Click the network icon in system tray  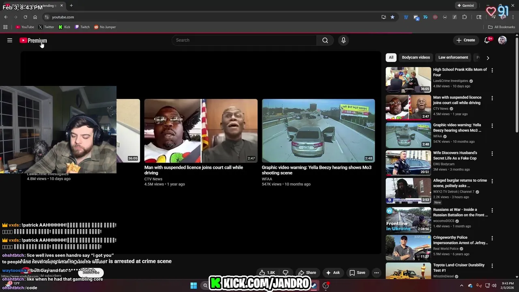pyautogui.click(x=487, y=286)
